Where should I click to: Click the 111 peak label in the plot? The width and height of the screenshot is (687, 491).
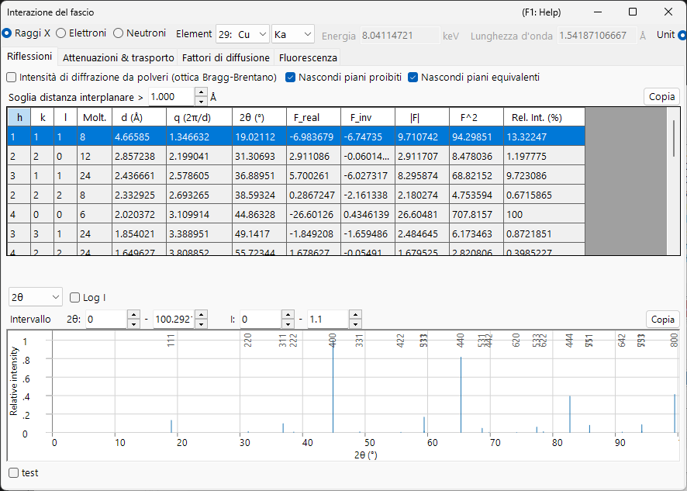pos(171,341)
